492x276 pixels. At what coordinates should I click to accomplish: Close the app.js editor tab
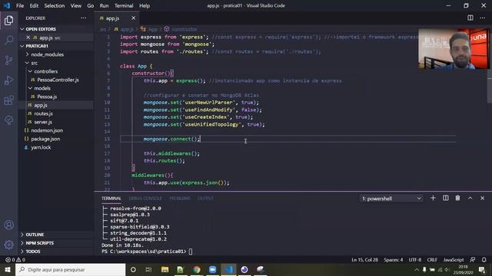[133, 18]
